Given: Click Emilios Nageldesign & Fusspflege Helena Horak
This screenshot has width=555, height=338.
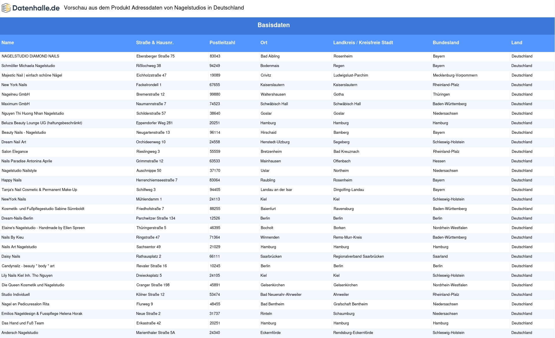Looking at the screenshot, I should pos(42,314).
